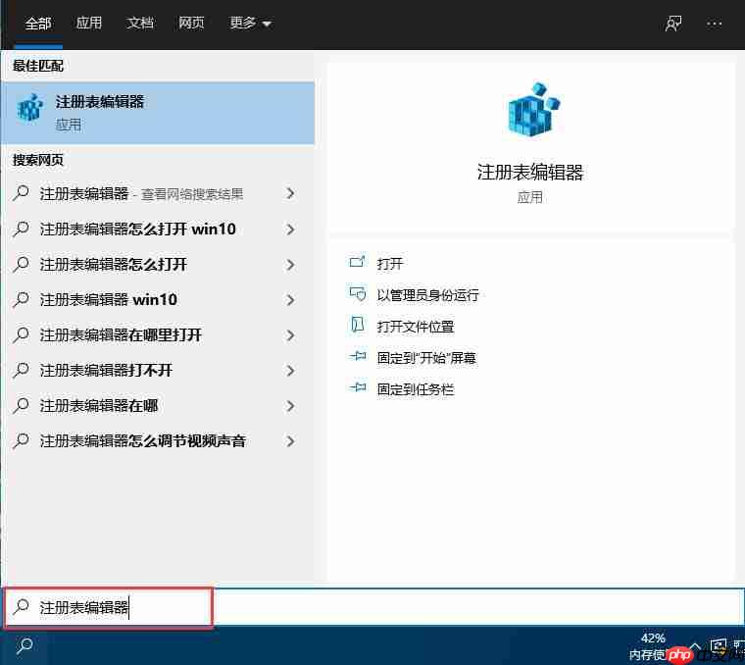This screenshot has width=745, height=665.
Task: Choose 固定到任务栏
Action: tap(416, 389)
